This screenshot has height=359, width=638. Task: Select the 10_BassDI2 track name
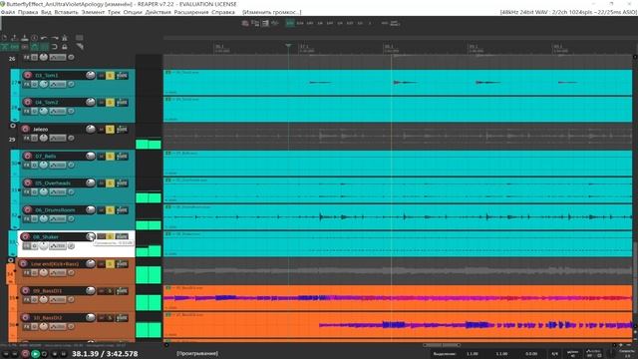[x=48, y=317]
